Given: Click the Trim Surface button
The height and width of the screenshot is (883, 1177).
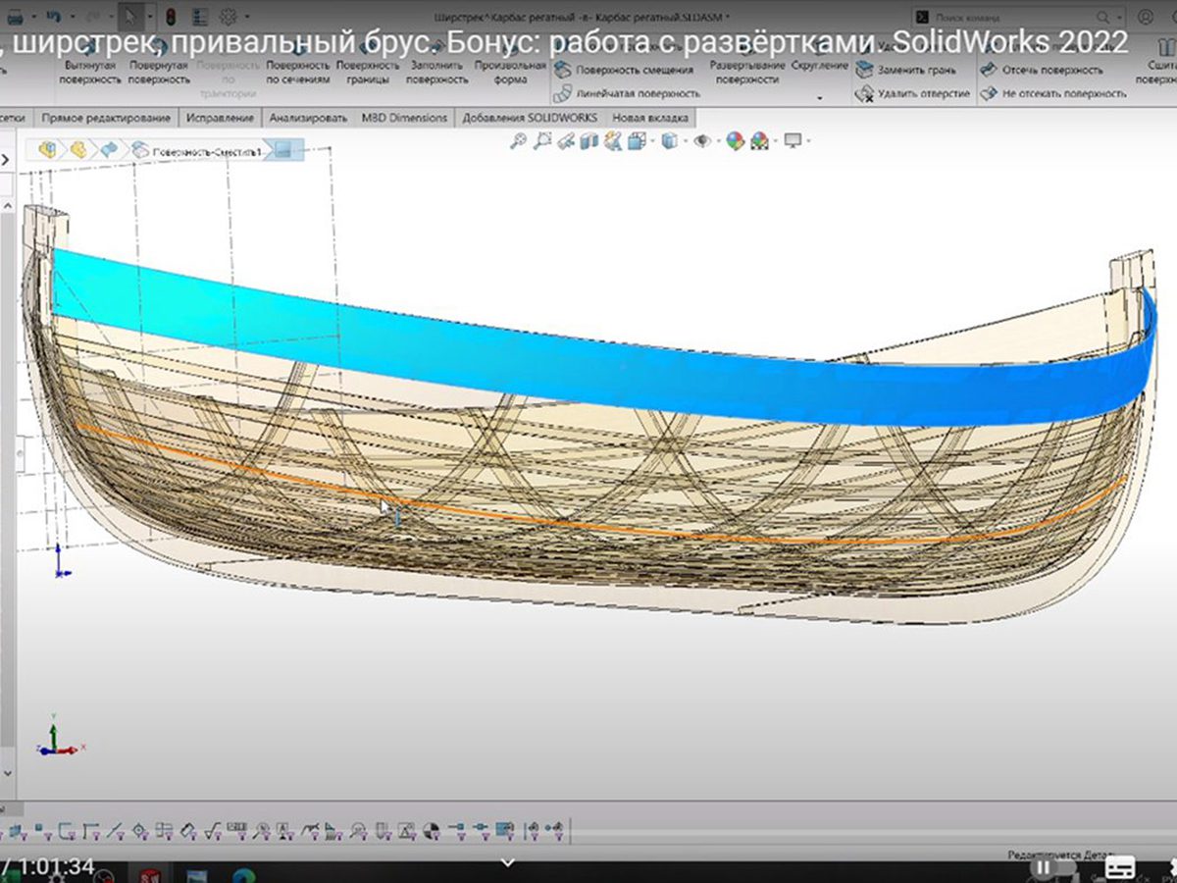Looking at the screenshot, I should pyautogui.click(x=1051, y=71).
